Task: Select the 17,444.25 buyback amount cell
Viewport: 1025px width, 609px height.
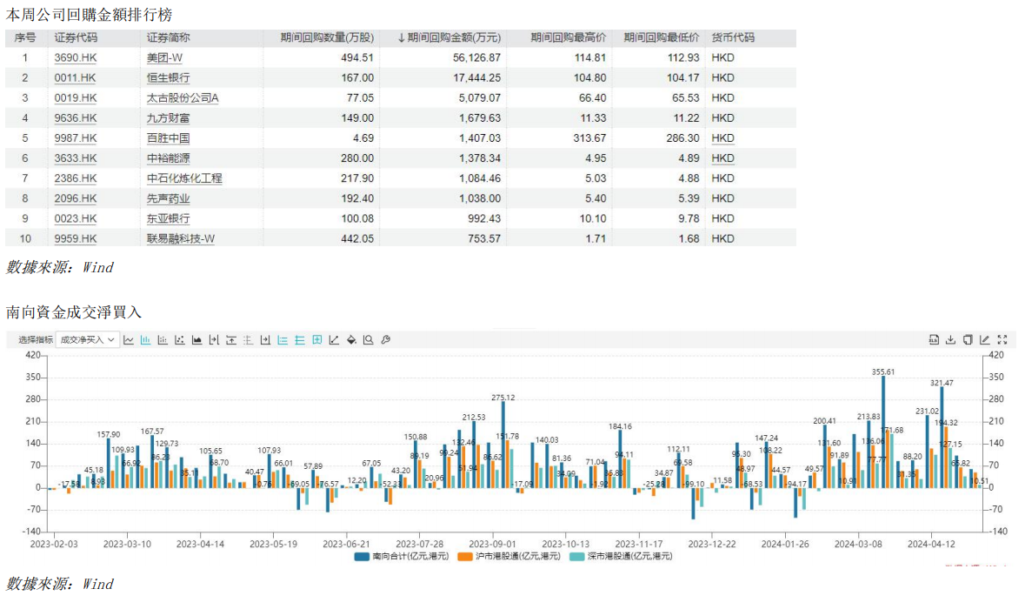Action: coord(476,77)
